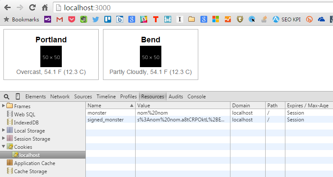Toggle device mode with the phone icon
This screenshot has height=177, width=333.
[x=18, y=97]
